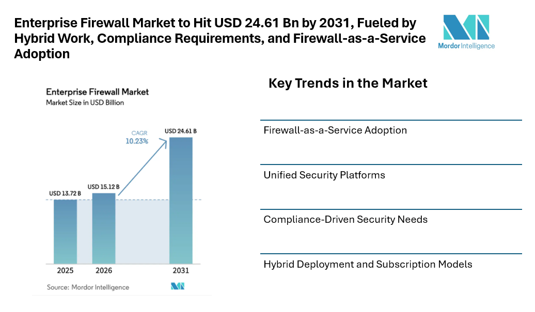The width and height of the screenshot is (535, 312).
Task: Open Firewall-as-a-Service Adoption trend
Action: 335,130
